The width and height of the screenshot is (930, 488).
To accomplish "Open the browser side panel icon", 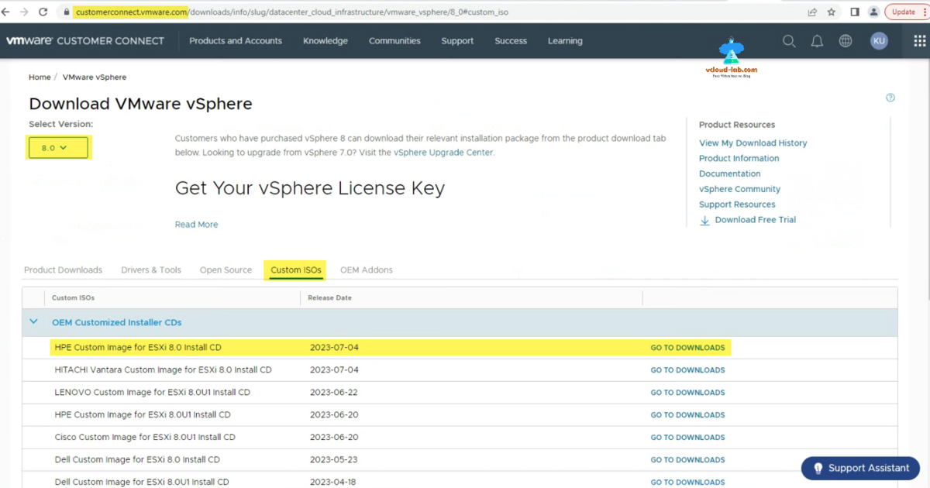I will pyautogui.click(x=855, y=12).
